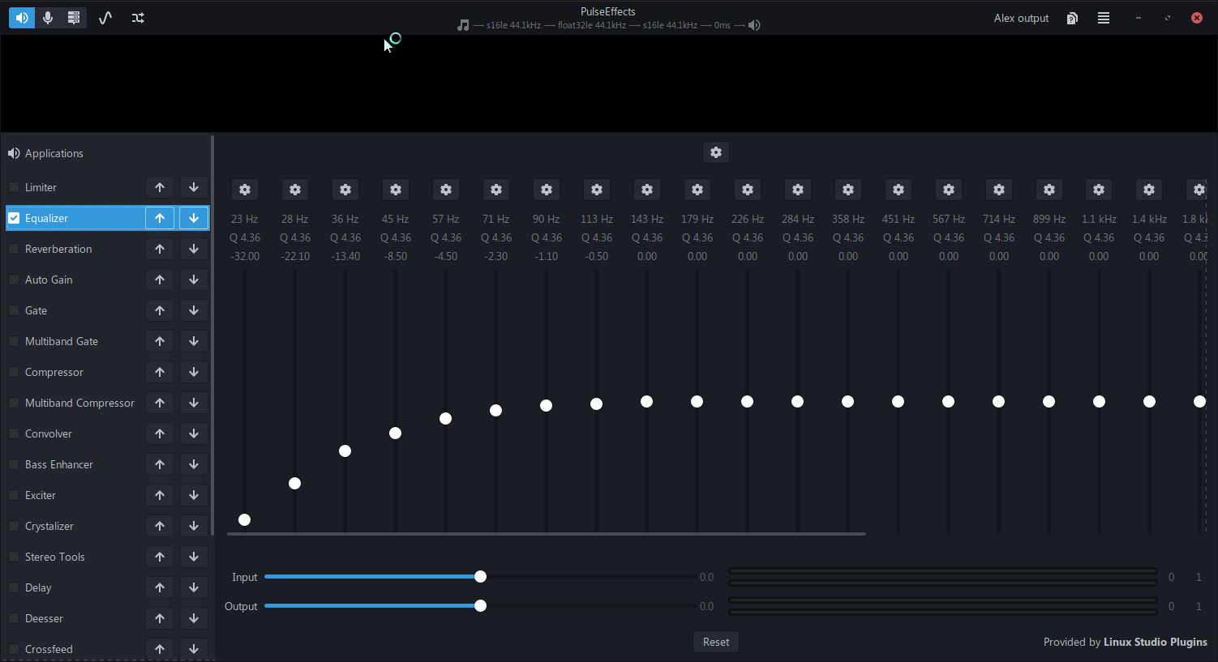Disable the Equalizer checkbox
This screenshot has height=662, width=1218.
(14, 218)
